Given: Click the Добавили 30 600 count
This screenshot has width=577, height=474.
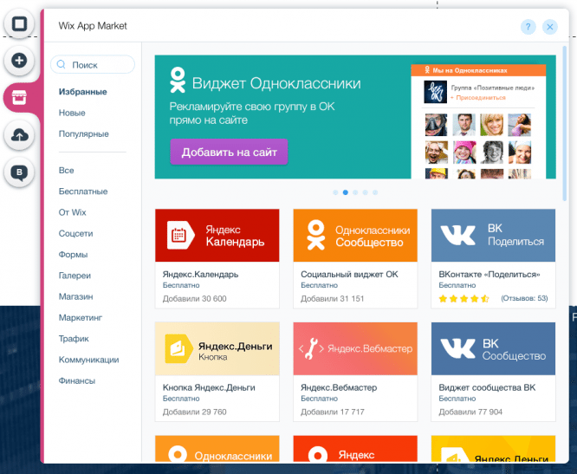Looking at the screenshot, I should (194, 299).
